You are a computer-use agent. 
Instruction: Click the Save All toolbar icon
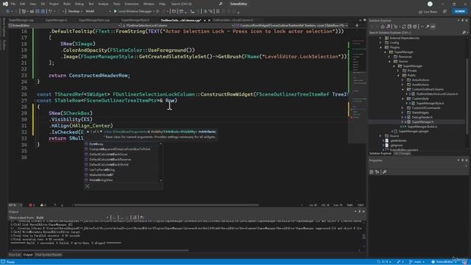tap(43, 12)
